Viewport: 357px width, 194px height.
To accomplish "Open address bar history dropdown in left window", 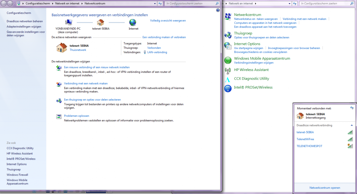I will 155,4.
